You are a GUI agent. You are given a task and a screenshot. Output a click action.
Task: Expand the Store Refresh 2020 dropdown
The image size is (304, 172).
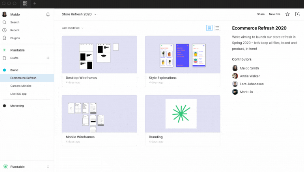click(x=95, y=14)
